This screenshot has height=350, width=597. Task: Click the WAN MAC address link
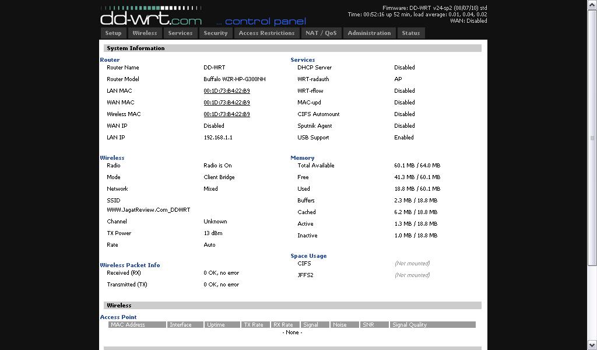pyautogui.click(x=227, y=103)
